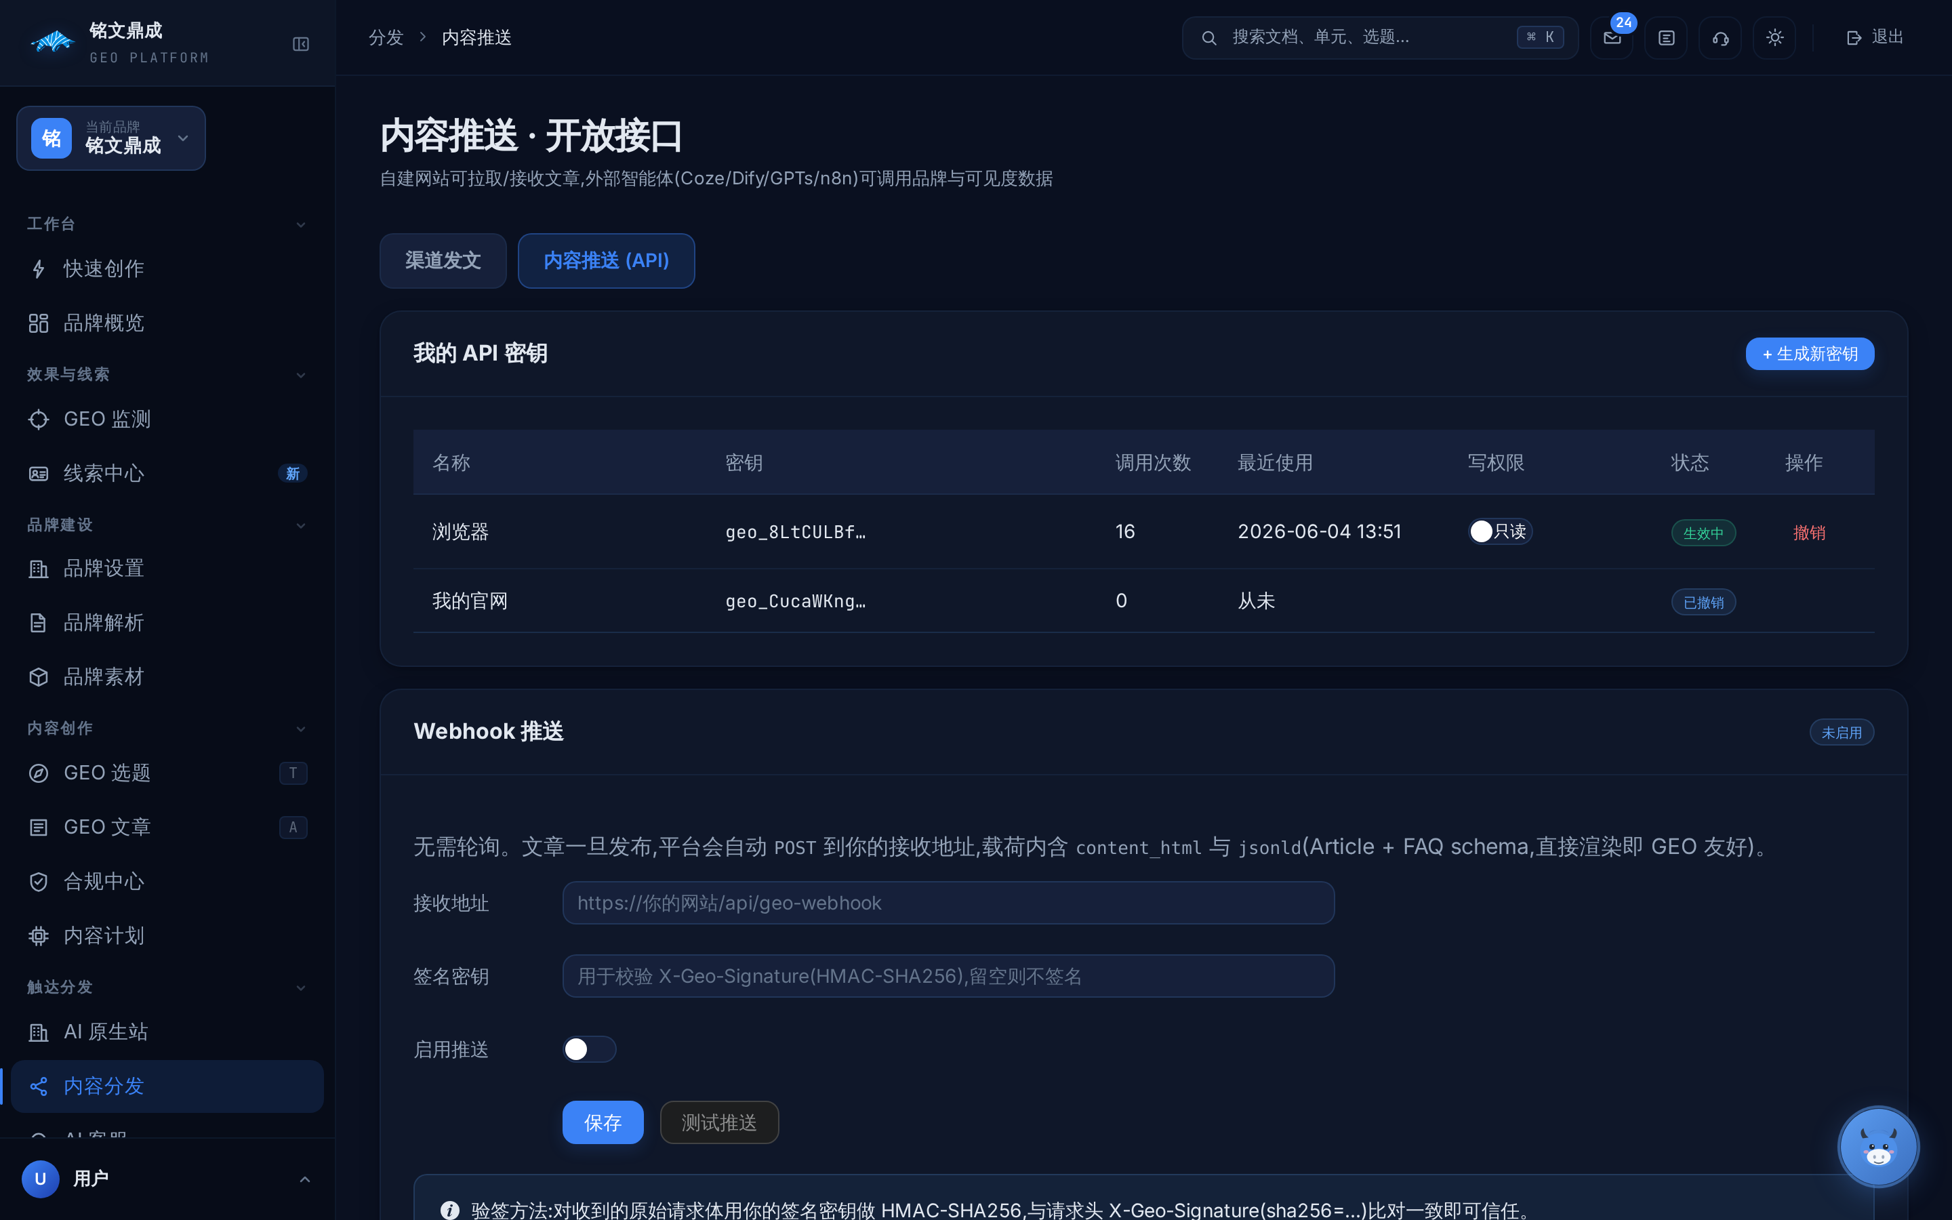Click the 新 badge on 线索中心
The width and height of the screenshot is (1952, 1220).
pos(293,474)
